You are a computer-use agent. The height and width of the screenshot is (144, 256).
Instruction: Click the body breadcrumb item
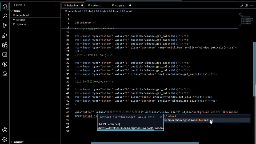pos(103,11)
